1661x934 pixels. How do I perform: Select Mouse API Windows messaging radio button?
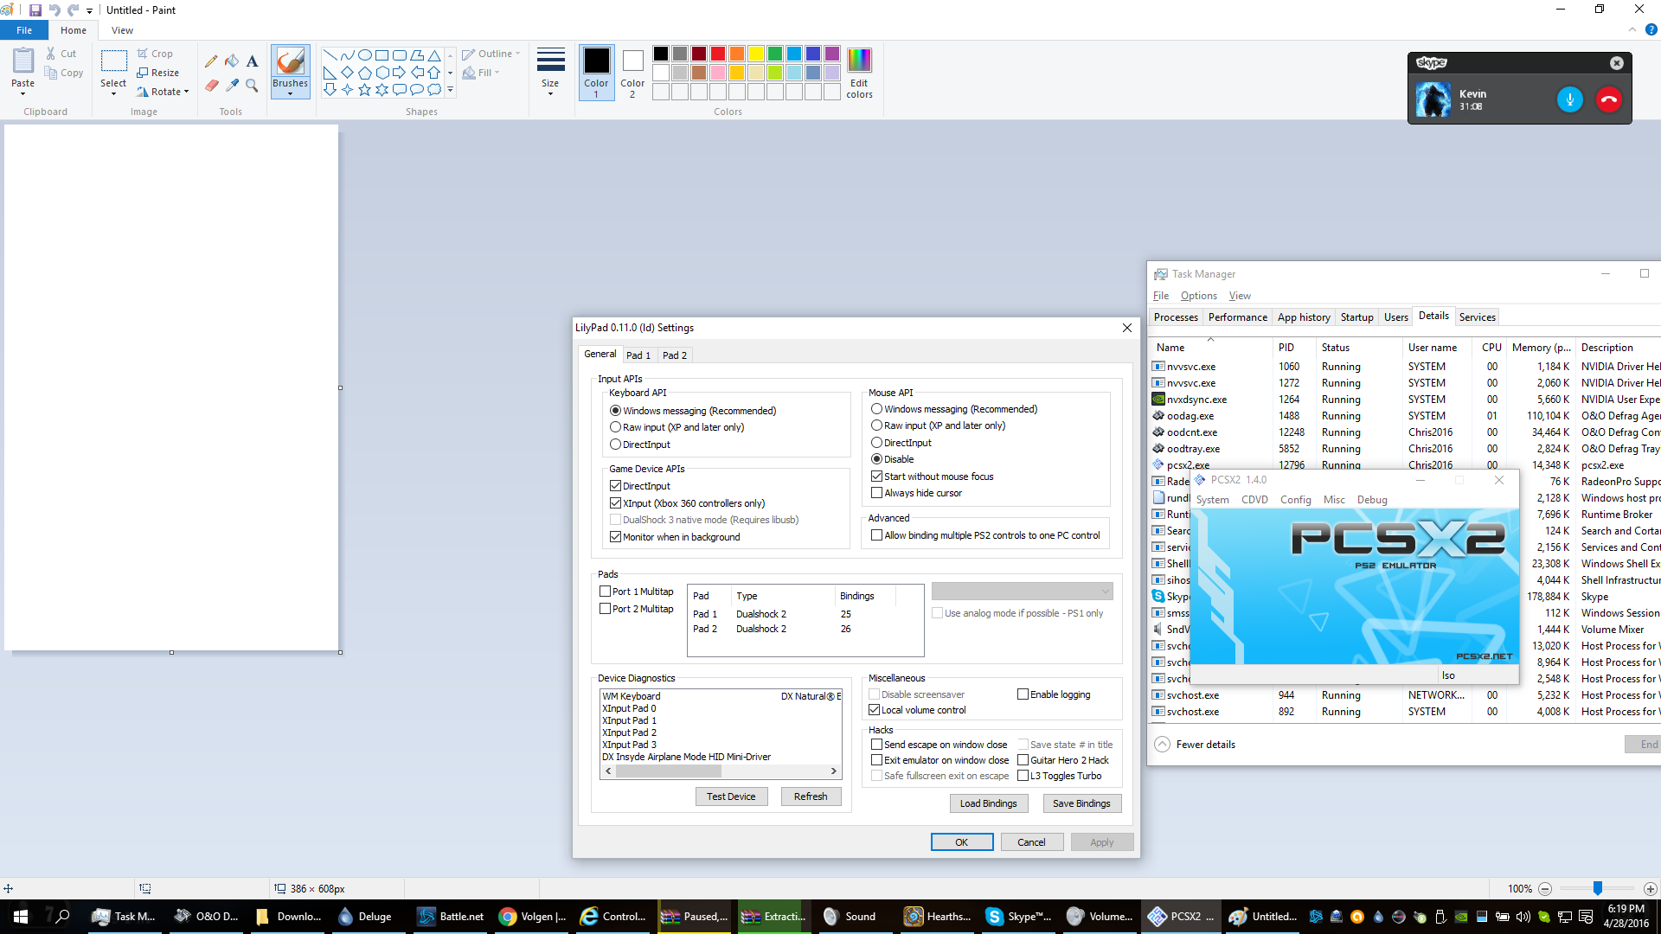point(876,409)
